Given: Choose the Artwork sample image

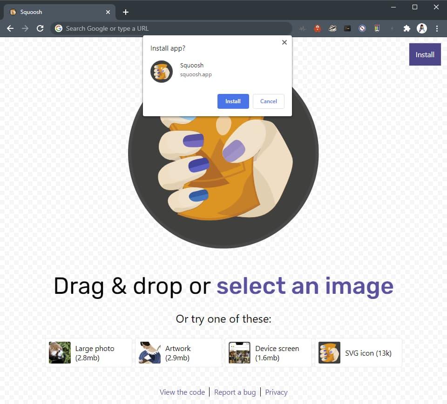Looking at the screenshot, I should pos(178,353).
